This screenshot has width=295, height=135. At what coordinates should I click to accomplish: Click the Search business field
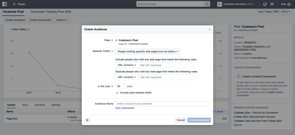[x=170, y=4]
